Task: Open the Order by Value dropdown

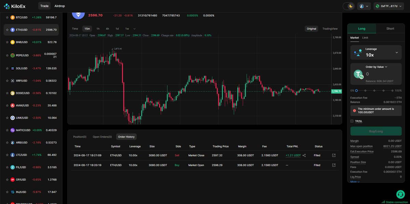Action: point(377,67)
